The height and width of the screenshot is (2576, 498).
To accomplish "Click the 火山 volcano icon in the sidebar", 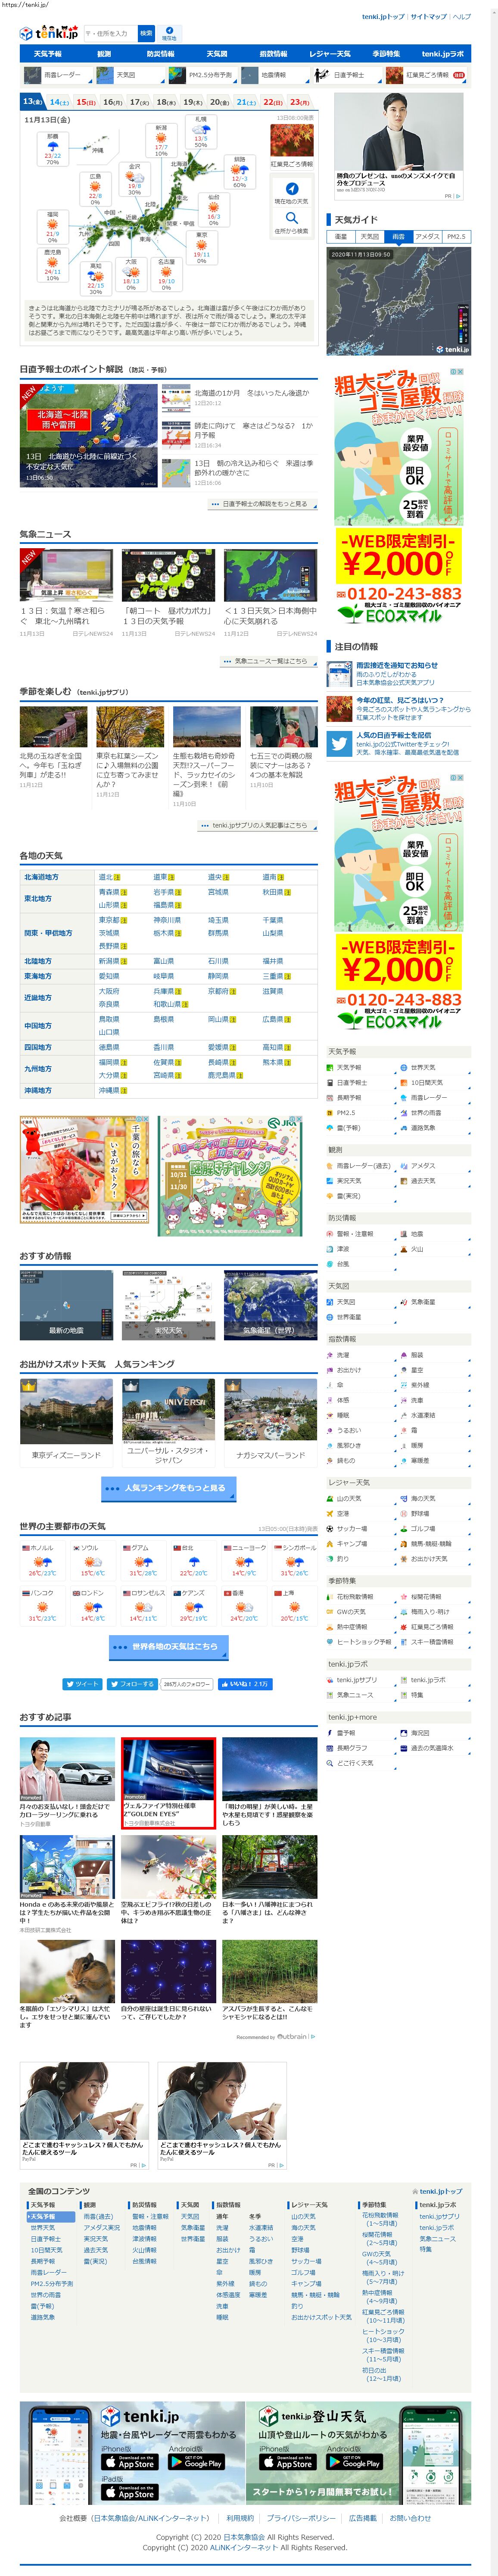I will click(x=404, y=1249).
